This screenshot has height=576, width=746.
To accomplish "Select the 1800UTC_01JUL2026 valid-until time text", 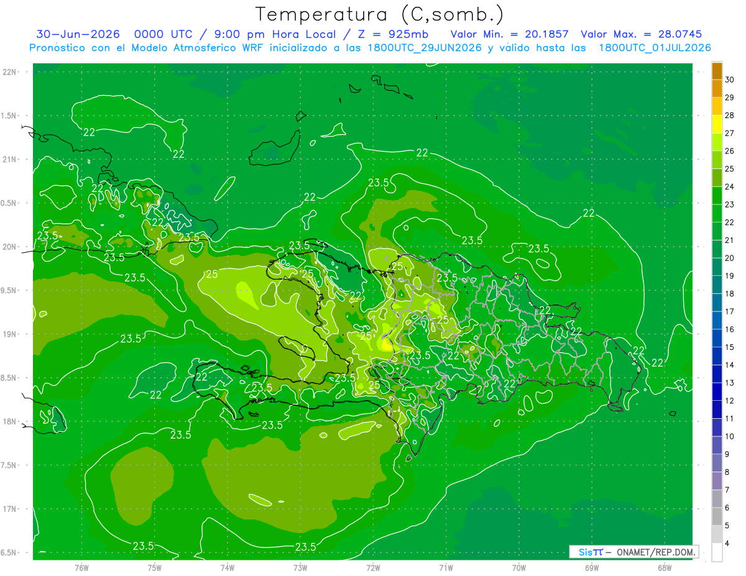I will 655,48.
